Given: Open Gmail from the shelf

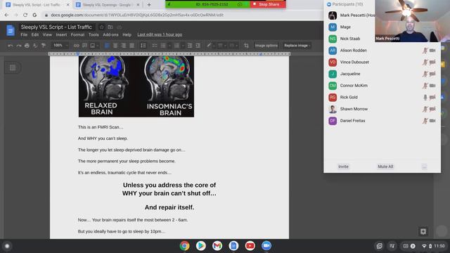Looking at the screenshot, I should (x=217, y=246).
